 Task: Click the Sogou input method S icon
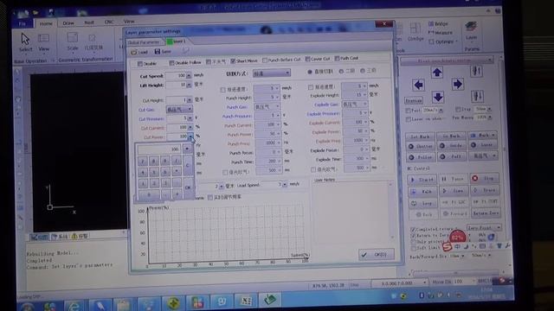[x=448, y=247]
